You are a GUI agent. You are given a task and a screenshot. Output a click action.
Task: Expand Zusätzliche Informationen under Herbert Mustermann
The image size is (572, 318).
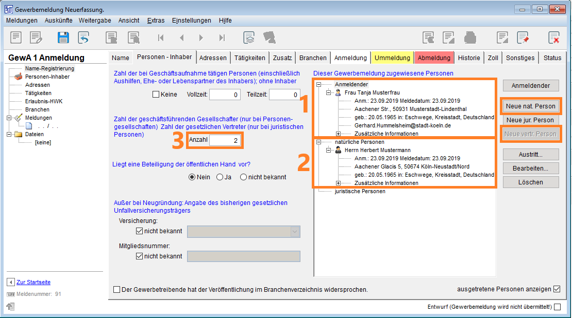339,183
